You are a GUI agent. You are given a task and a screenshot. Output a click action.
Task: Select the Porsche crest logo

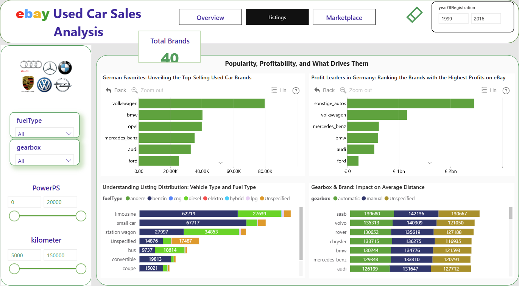(x=28, y=84)
